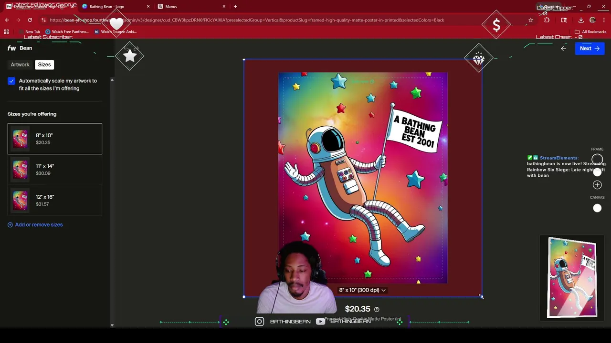
Task: Uncheck automatically scale my artwork checkbox
Action: point(11,81)
